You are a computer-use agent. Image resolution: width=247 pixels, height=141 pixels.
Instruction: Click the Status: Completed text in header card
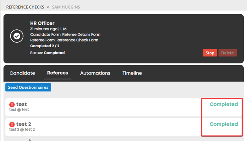(47, 53)
